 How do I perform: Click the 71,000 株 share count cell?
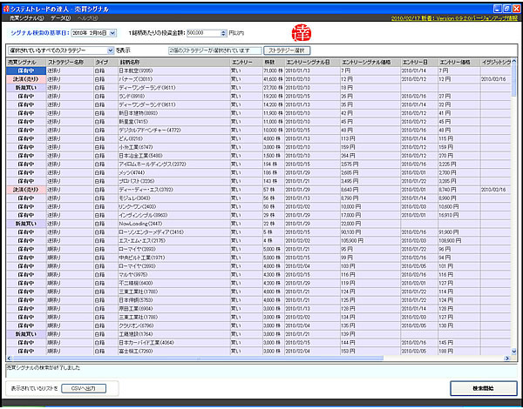pos(273,70)
